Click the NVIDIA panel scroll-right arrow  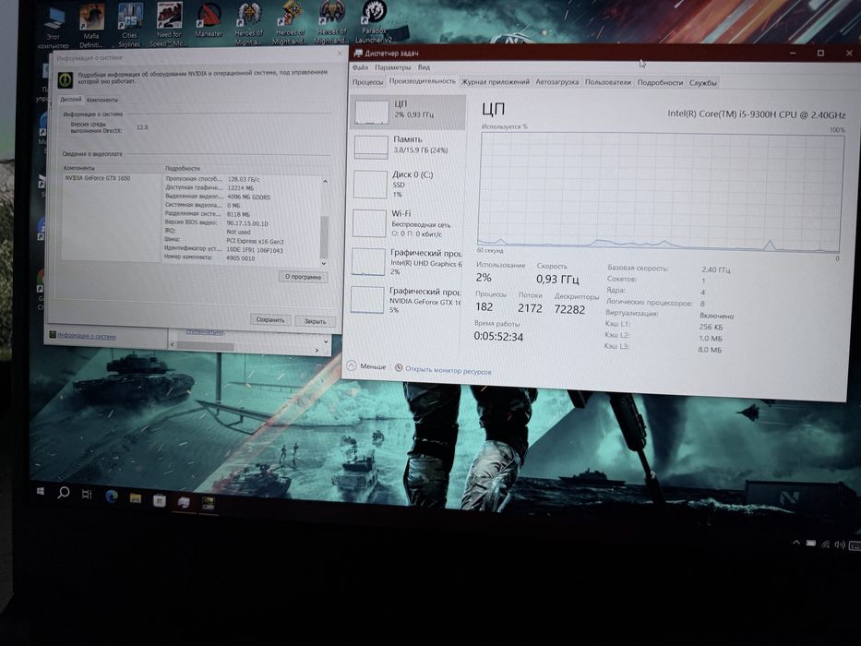[x=317, y=351]
